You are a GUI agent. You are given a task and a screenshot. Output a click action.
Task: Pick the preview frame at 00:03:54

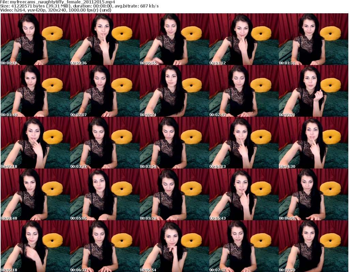pyautogui.click(x=174, y=143)
